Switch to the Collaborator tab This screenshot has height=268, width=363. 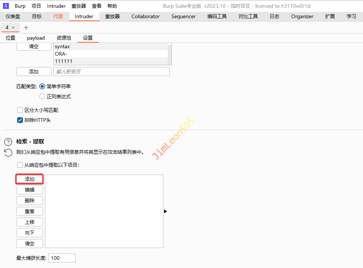point(146,16)
